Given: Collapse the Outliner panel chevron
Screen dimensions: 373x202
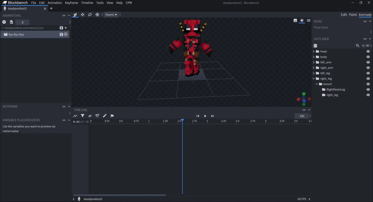Looking at the screenshot, I should [x=370, y=39].
